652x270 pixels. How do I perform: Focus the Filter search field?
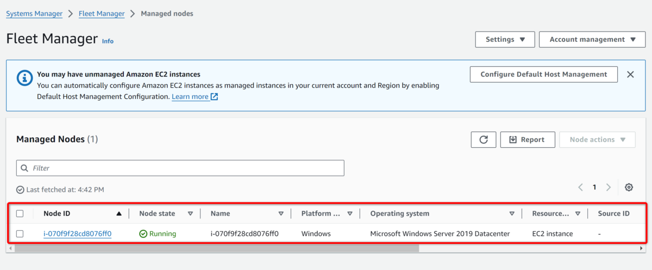180,168
